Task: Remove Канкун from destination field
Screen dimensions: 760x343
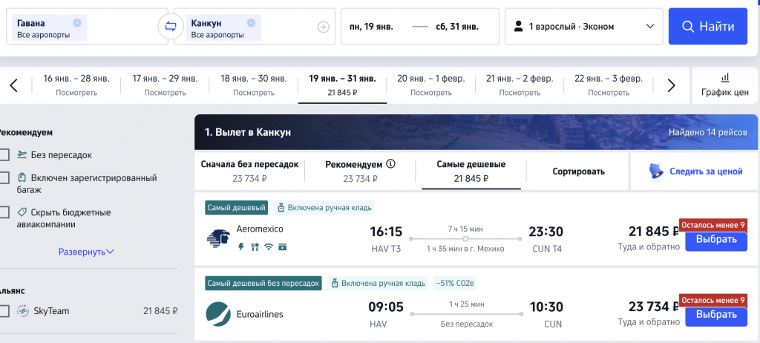Action: point(251,23)
